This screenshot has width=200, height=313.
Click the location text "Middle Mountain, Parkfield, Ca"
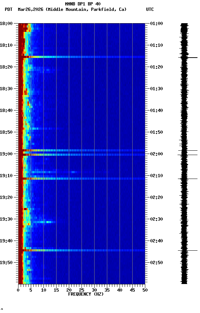pos(86,9)
